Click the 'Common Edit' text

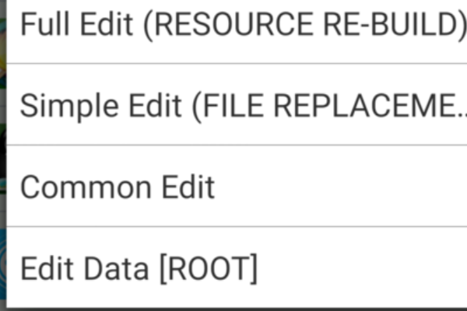click(117, 187)
